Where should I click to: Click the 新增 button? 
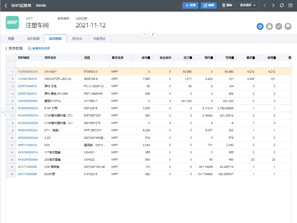pos(190,5)
